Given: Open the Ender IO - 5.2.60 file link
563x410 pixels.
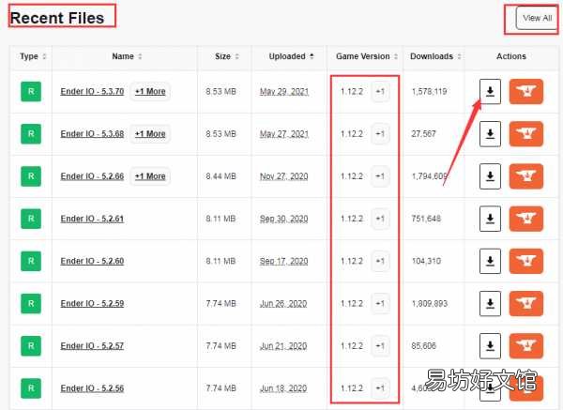Looking at the screenshot, I should tap(92, 261).
